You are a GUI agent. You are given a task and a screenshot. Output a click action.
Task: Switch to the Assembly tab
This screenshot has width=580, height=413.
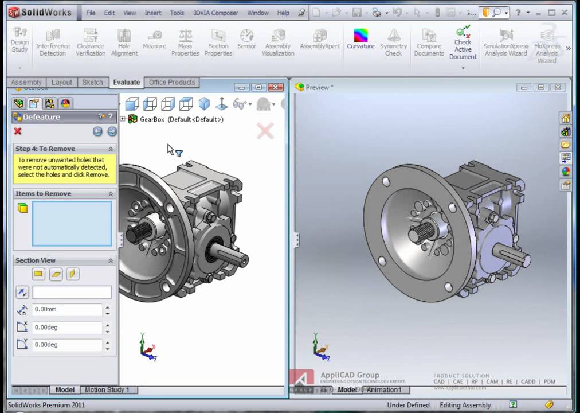pyautogui.click(x=26, y=82)
